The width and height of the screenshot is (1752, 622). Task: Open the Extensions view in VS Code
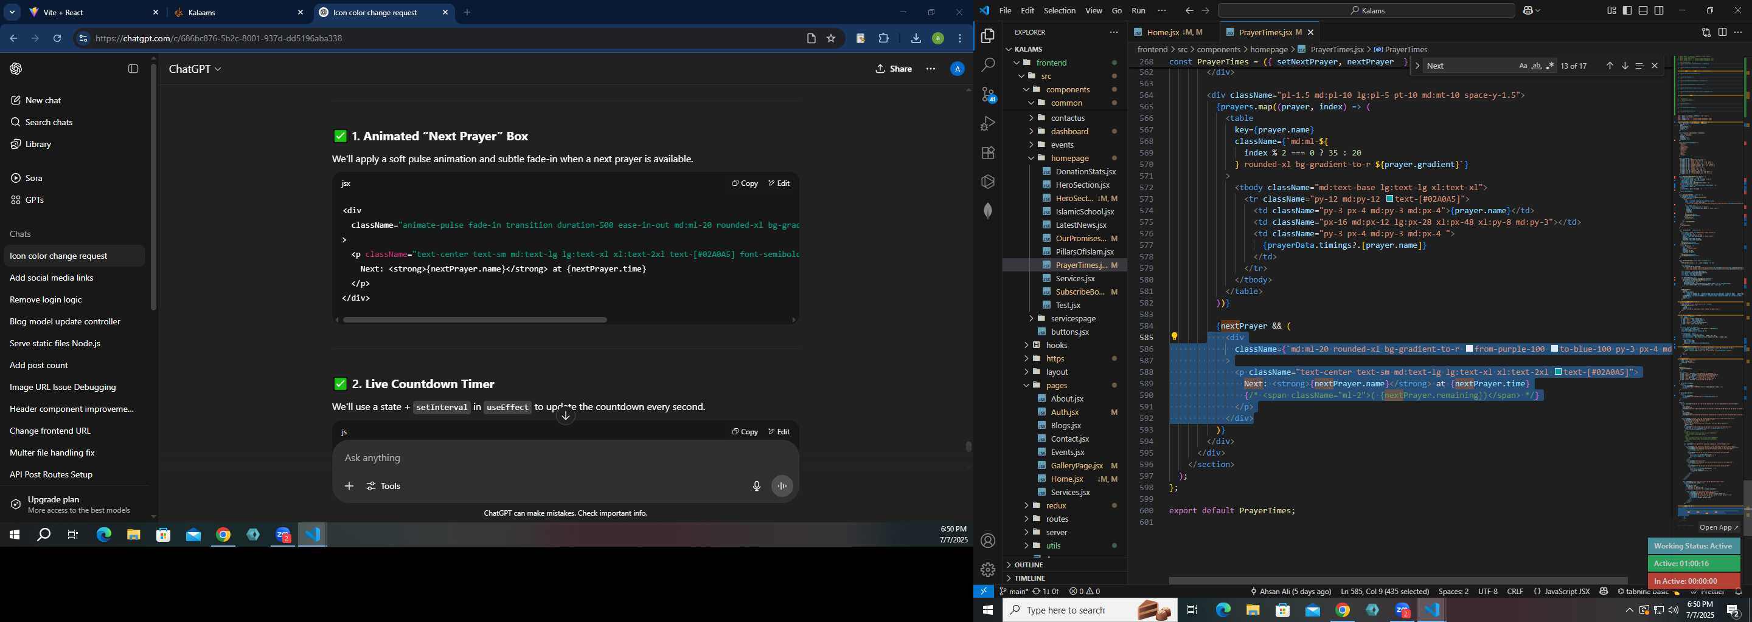(x=987, y=153)
